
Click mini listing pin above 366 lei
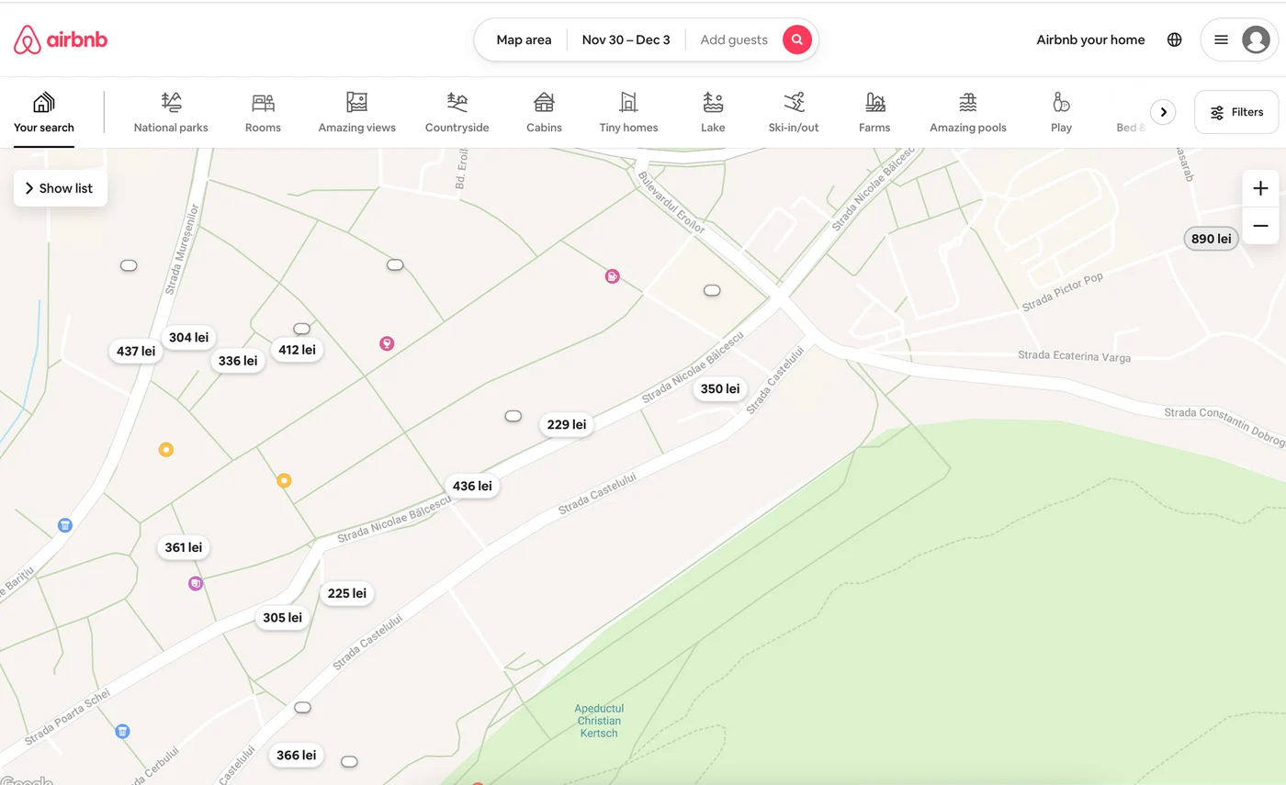point(302,708)
